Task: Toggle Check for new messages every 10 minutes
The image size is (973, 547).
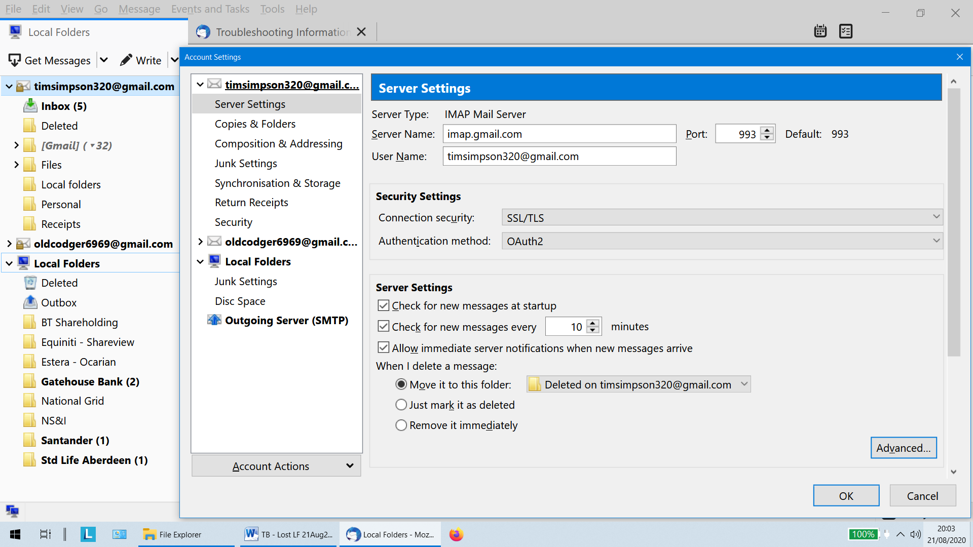Action: click(384, 326)
